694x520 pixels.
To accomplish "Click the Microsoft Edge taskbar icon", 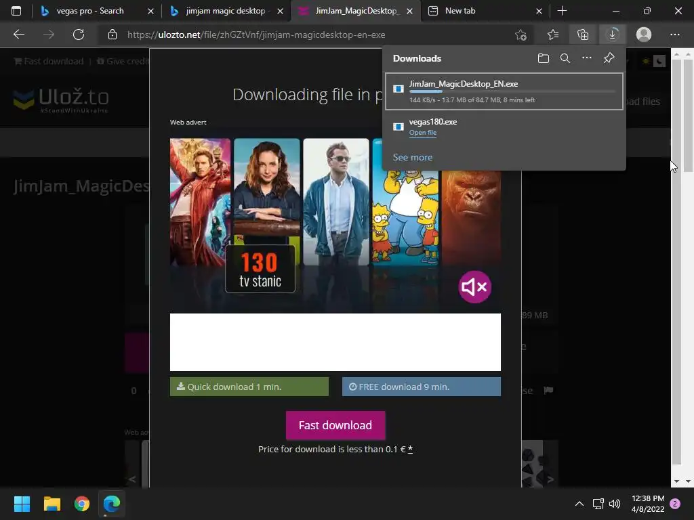I will 112,504.
